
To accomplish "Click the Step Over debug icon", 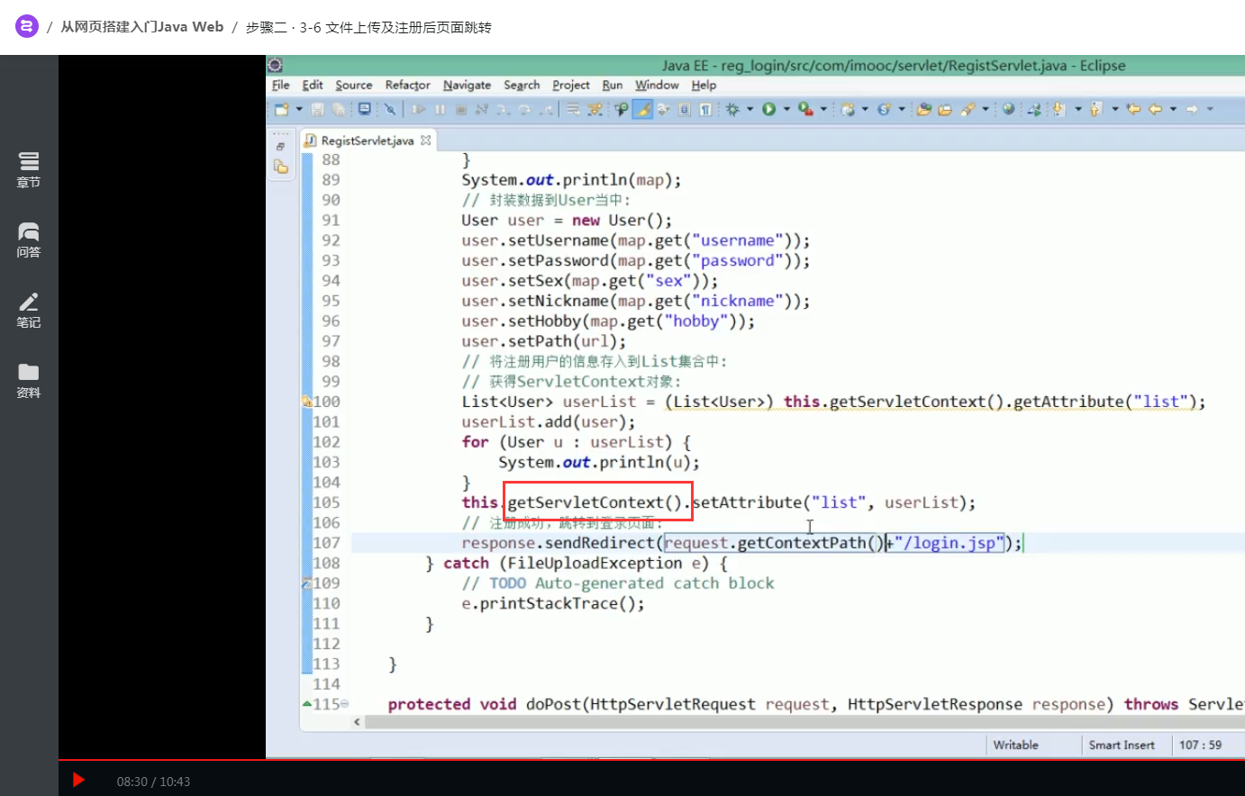I will pos(524,109).
